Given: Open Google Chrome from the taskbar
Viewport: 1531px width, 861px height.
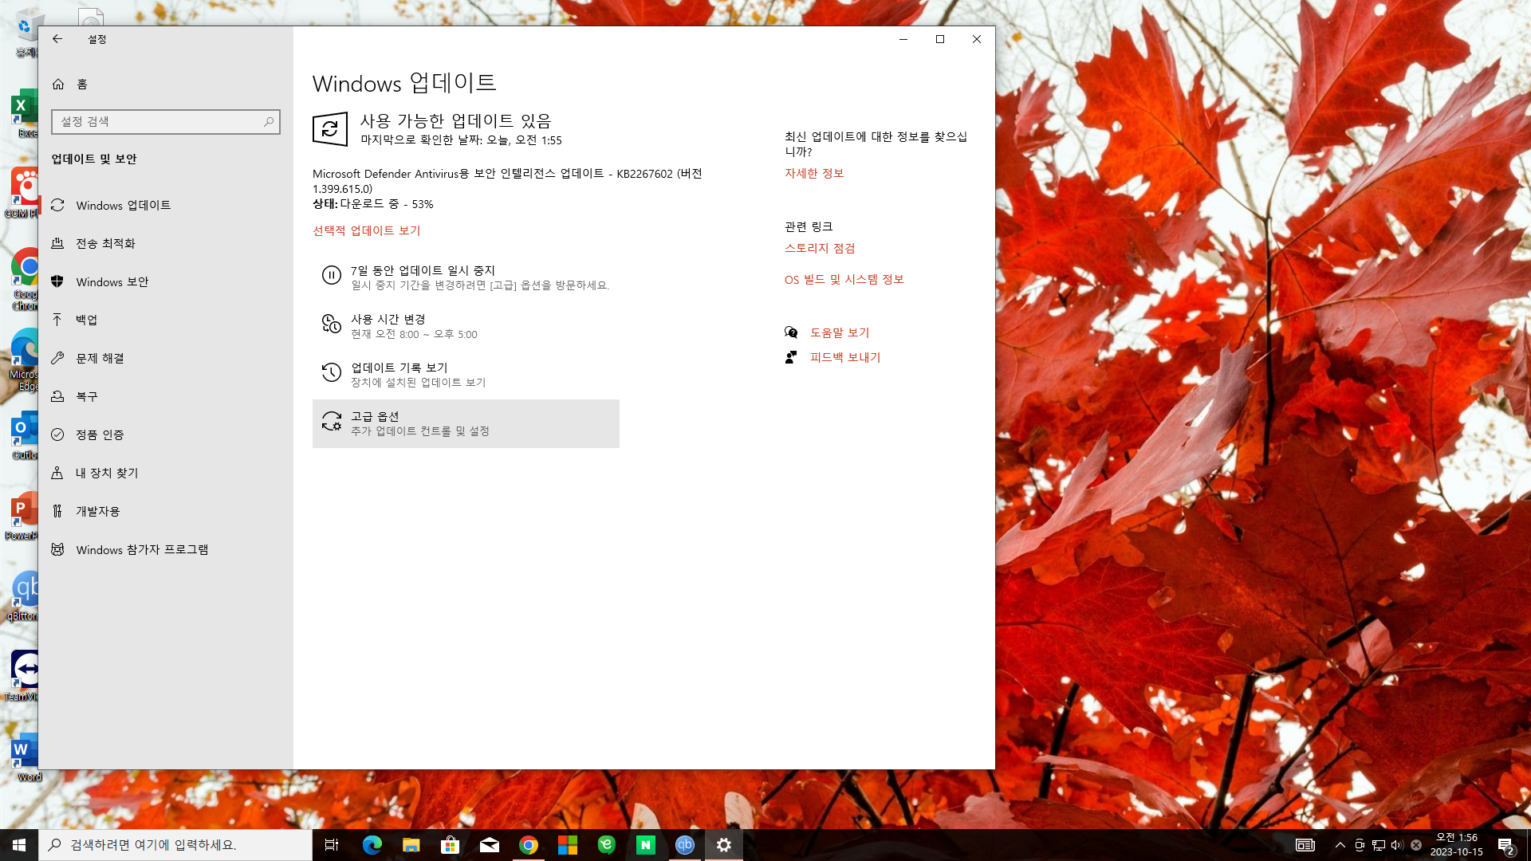Looking at the screenshot, I should 528,845.
